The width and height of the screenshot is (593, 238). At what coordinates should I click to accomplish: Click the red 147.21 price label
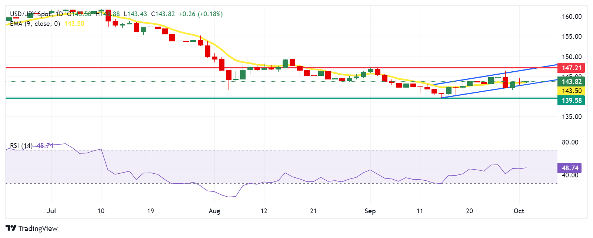pyautogui.click(x=571, y=68)
